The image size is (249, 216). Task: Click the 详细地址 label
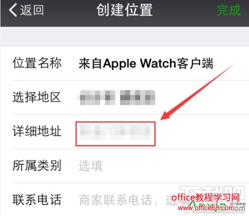37,131
